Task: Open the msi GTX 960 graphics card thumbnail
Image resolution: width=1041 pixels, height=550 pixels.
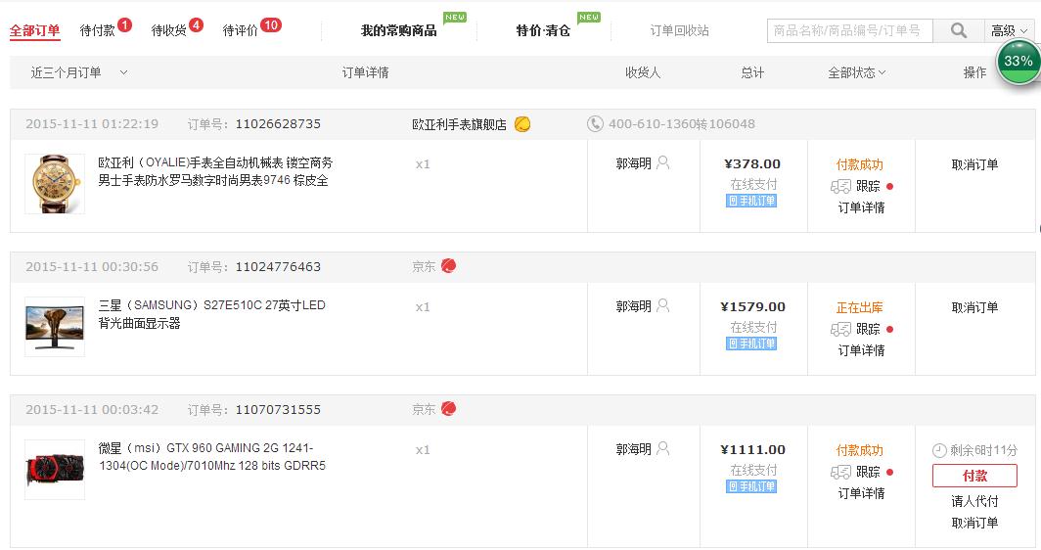Action: (55, 470)
